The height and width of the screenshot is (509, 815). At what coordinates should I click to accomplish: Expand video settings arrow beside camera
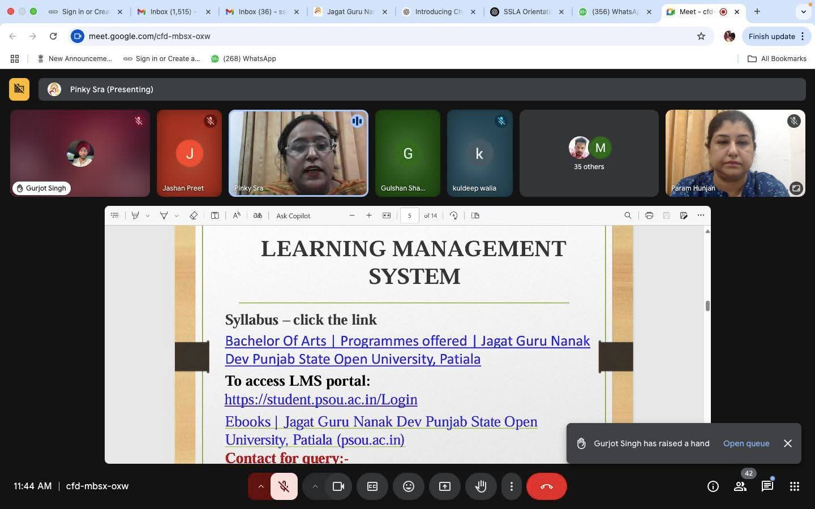[x=315, y=486]
